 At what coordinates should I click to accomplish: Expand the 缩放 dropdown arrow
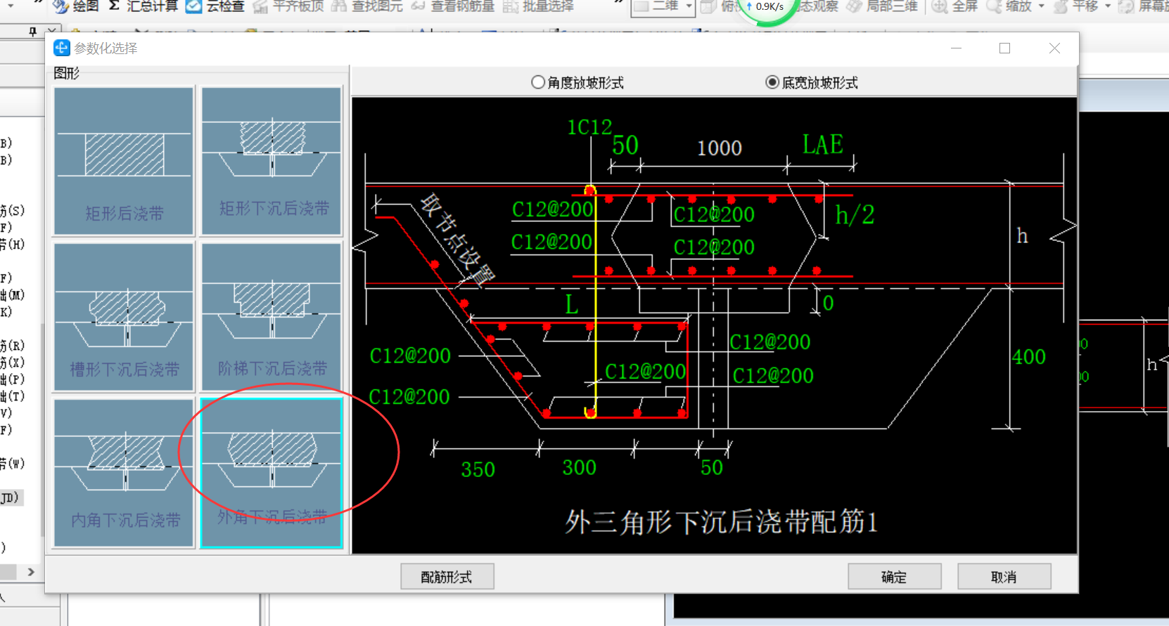(x=1042, y=6)
